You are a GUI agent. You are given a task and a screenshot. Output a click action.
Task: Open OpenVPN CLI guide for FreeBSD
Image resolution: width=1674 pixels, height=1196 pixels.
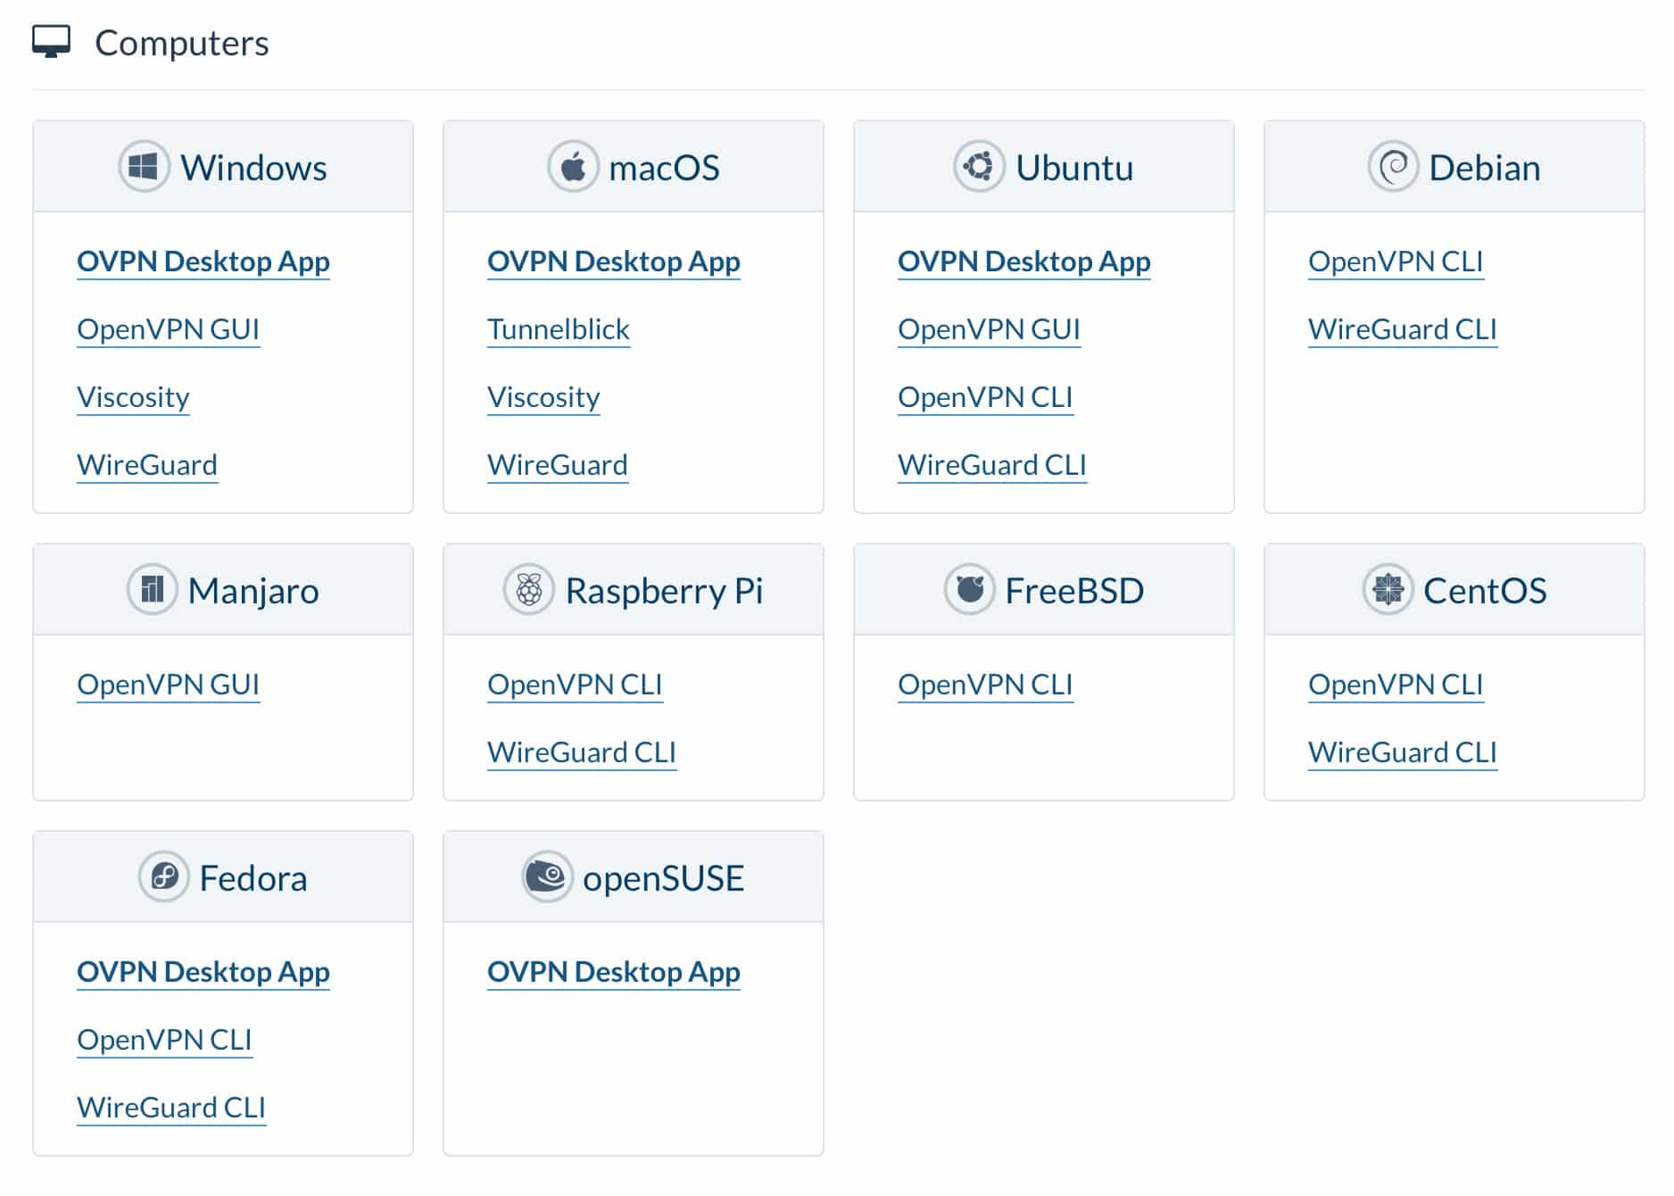[985, 685]
